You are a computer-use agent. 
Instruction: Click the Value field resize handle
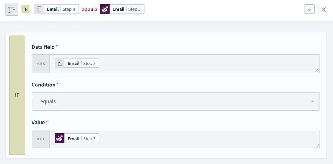[317, 146]
